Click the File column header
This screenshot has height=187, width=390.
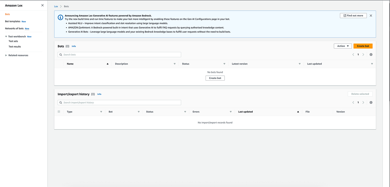click(308, 112)
